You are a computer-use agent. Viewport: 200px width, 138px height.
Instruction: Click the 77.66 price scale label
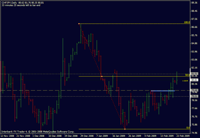(x=194, y=108)
